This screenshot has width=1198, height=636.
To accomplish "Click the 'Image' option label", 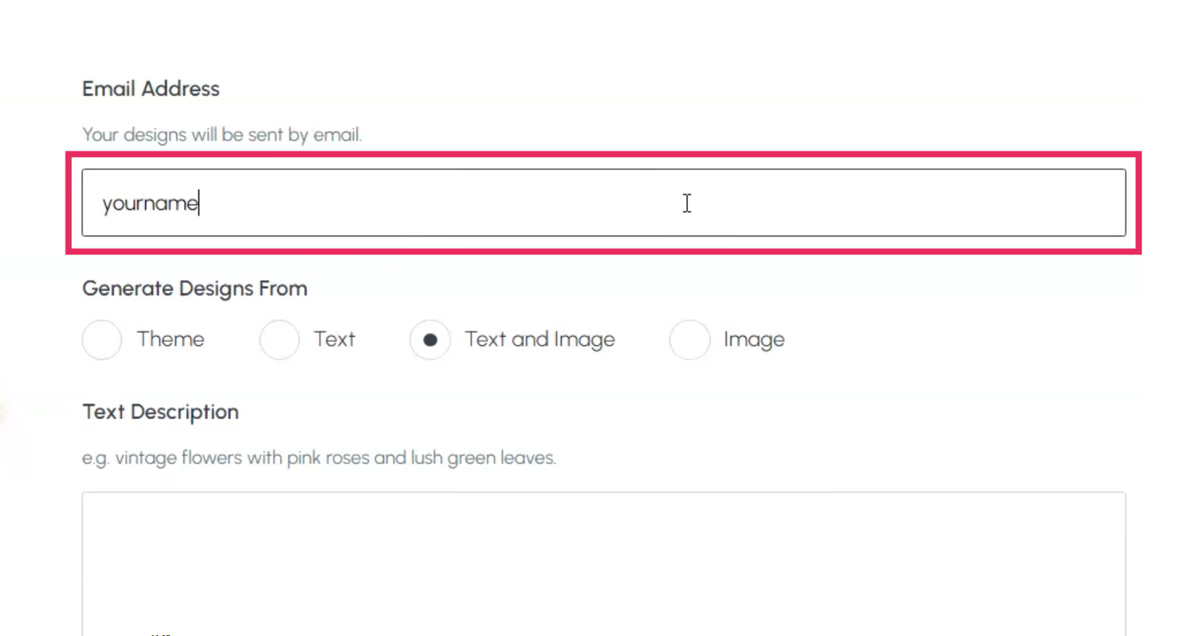I will 754,340.
